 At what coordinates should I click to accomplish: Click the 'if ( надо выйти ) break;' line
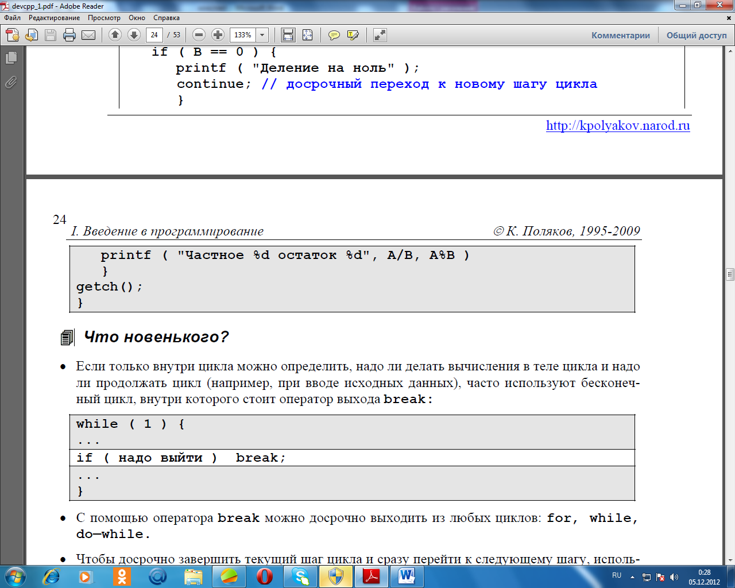(x=181, y=458)
